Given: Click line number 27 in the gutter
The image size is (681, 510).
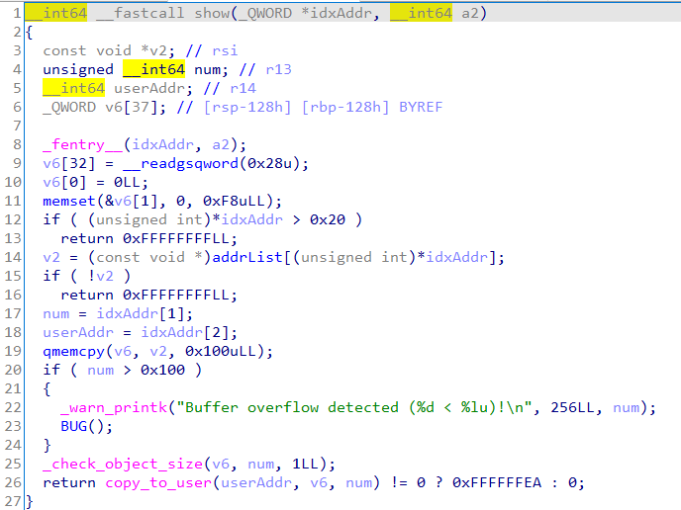Looking at the screenshot, I should coord(13,501).
